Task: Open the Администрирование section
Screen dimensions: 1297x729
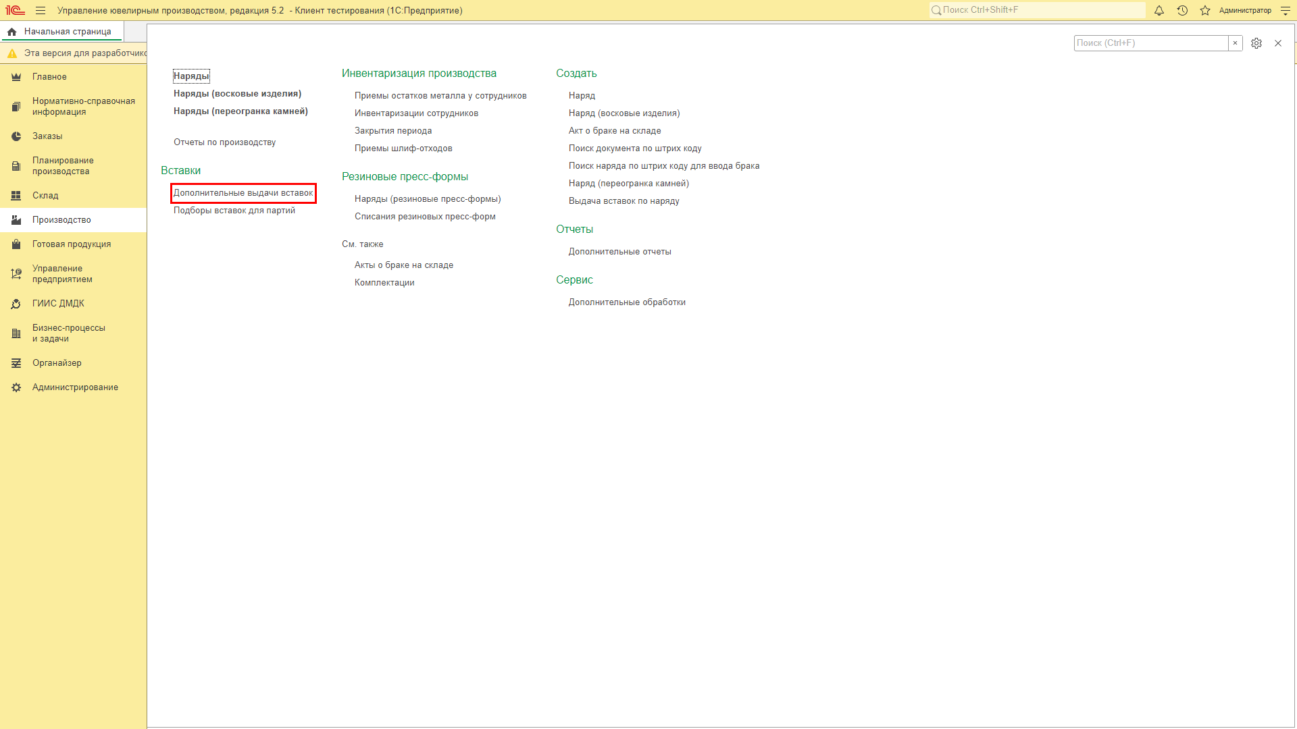Action: (x=73, y=387)
